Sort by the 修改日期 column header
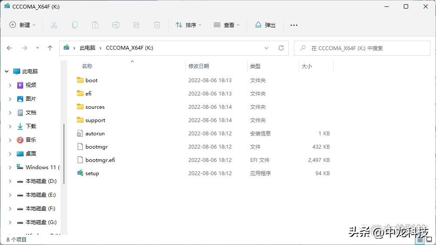This screenshot has height=245, width=436. point(199,66)
